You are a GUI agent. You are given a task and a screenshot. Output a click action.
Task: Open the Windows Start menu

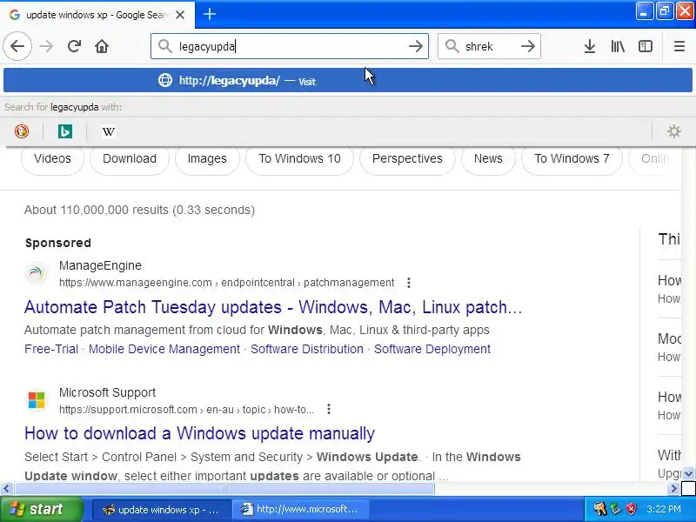(41, 509)
